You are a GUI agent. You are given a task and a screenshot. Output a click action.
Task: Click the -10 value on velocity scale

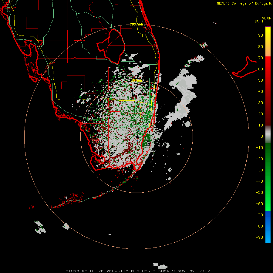tap(259, 148)
